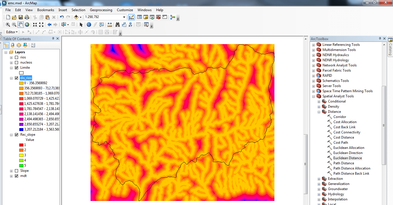Click the Add Data button

pos(76,17)
